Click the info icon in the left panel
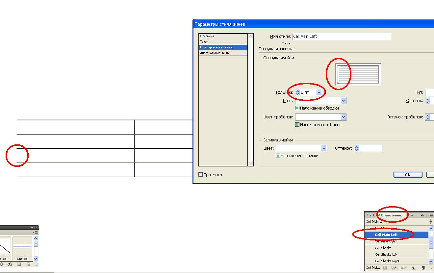The height and width of the screenshot is (273, 434). point(1,264)
